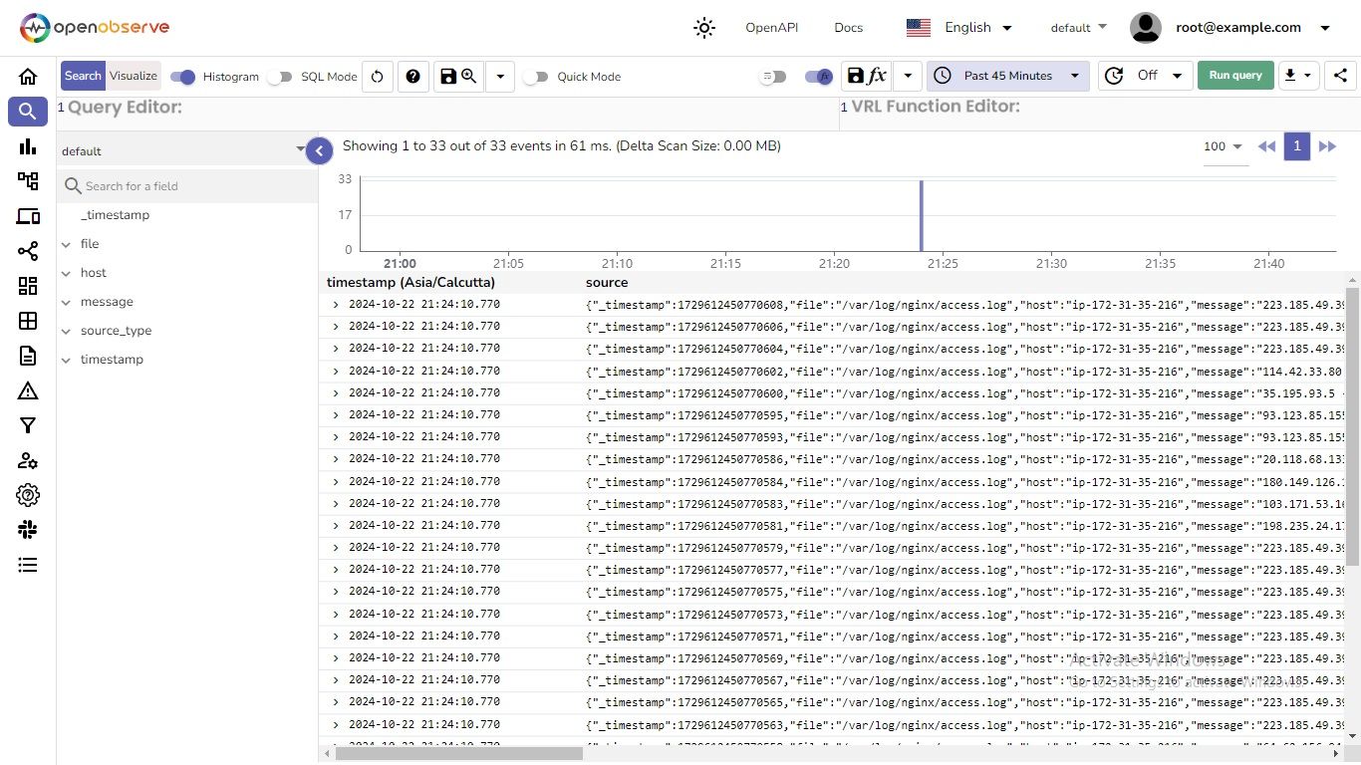Click the refresh query results icon
1361x765 pixels.
[x=377, y=76]
